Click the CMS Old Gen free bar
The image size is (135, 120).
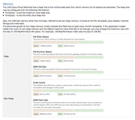click(88, 72)
